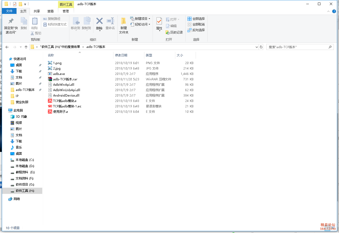Image resolution: width=339 pixels, height=233 pixels.
Task: Select Local Disk (C:) in navigation pane
Action: click(x=25, y=160)
